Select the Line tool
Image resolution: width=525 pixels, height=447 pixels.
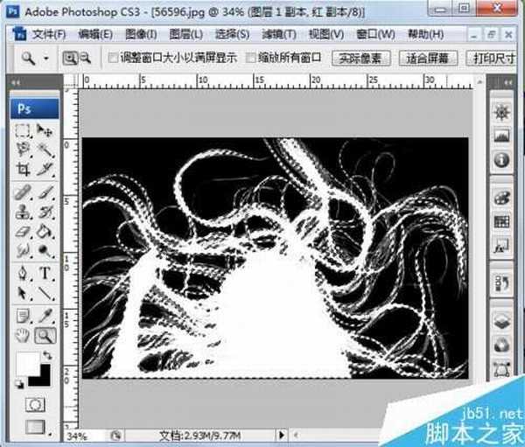[45, 294]
